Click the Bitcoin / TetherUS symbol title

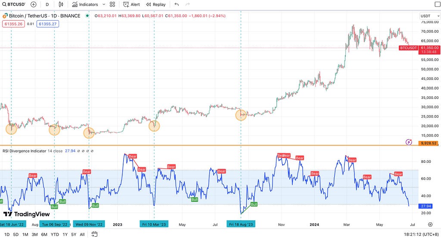coord(44,16)
